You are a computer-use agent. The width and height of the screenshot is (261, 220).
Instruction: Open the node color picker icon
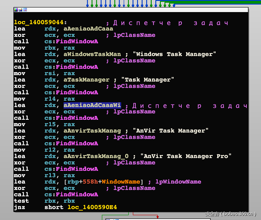tap(16, 10)
